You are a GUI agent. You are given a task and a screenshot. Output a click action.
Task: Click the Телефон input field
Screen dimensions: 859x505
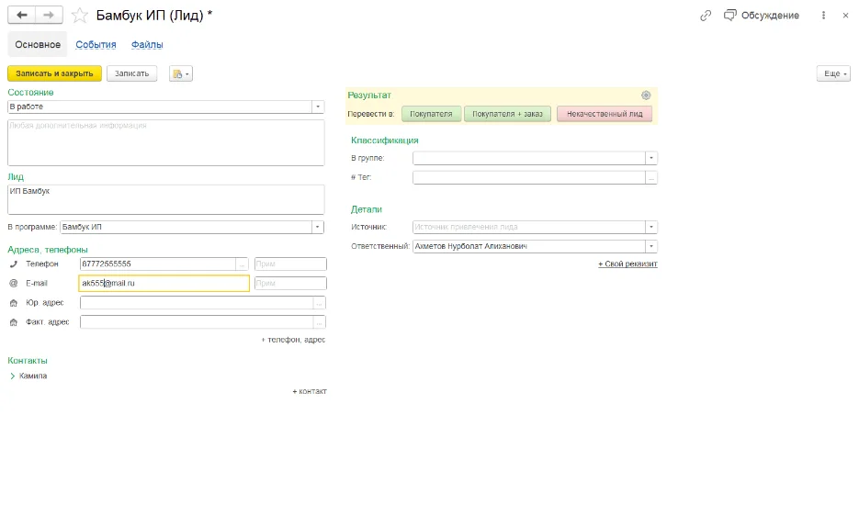158,264
